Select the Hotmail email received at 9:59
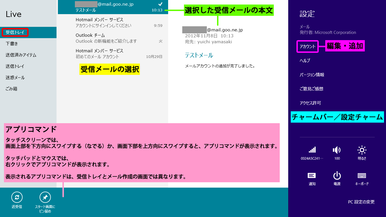The width and height of the screenshot is (386, 217). (113, 23)
